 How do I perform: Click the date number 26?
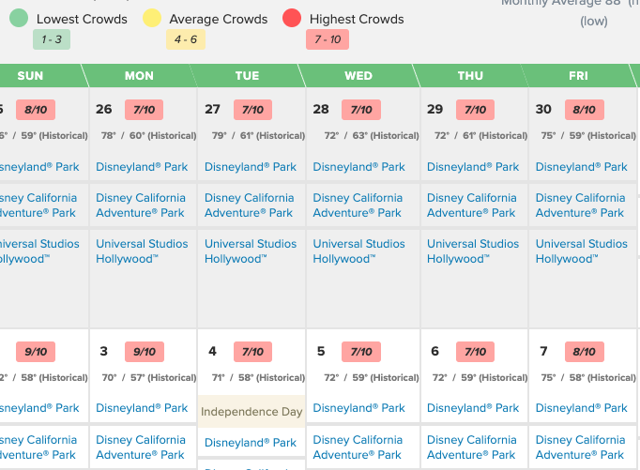[x=103, y=110]
